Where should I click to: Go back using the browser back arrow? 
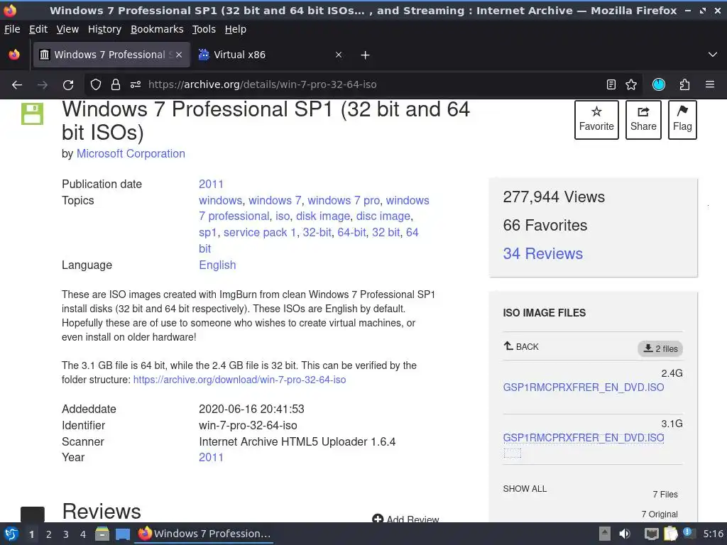click(x=17, y=85)
